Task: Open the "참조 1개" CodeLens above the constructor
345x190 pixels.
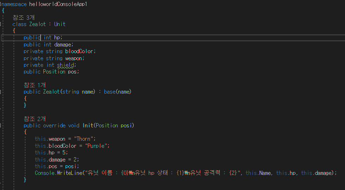Action: 35,85
